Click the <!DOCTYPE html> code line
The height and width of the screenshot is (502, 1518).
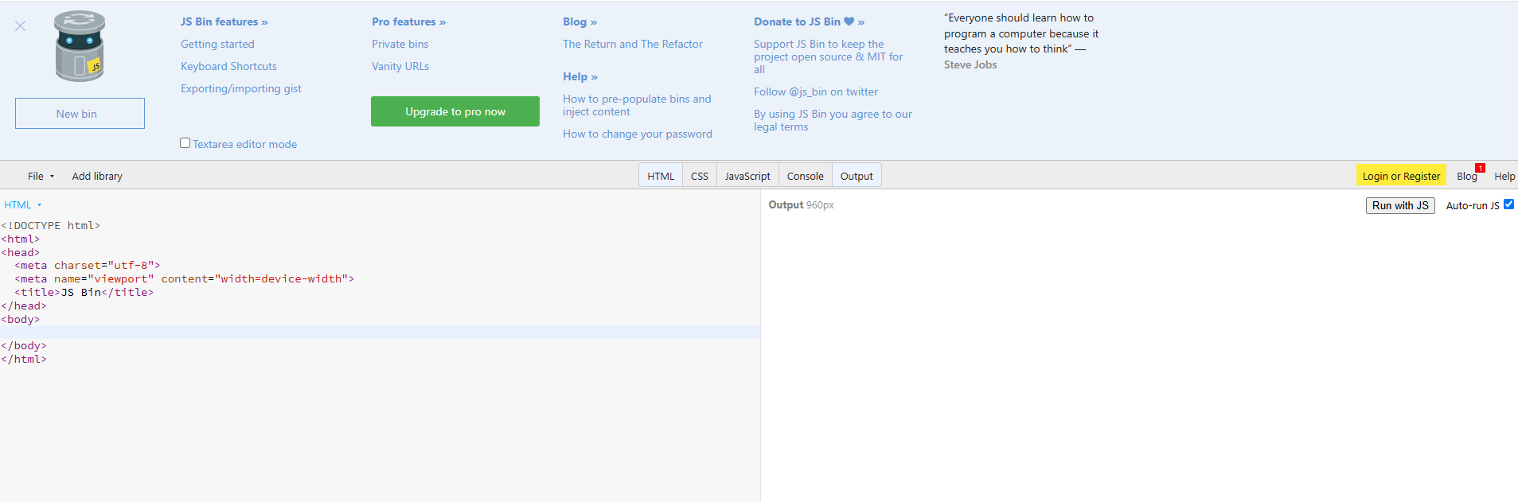51,225
